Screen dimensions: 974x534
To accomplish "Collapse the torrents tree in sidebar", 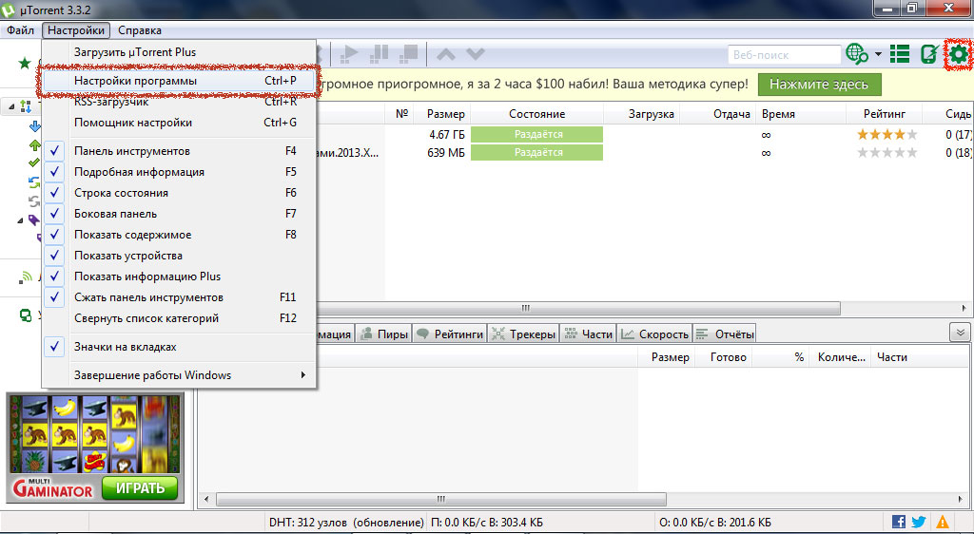I will pyautogui.click(x=12, y=106).
